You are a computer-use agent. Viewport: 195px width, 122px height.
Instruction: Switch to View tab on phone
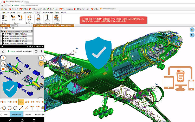[6, 114]
